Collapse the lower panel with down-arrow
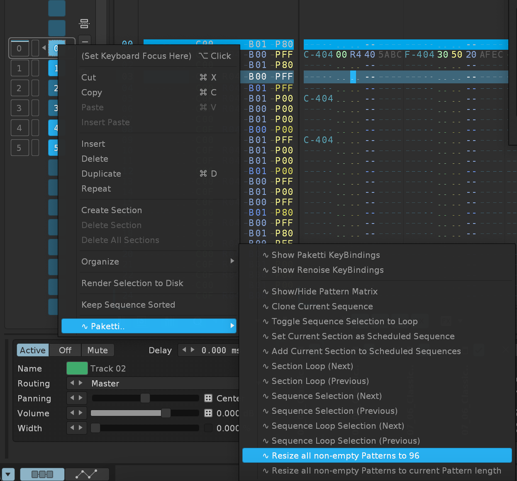517x481 pixels. (8, 474)
